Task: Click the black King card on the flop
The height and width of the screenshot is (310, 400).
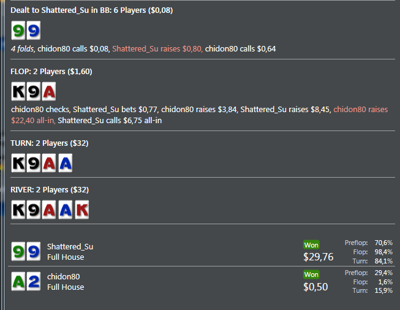Action: (x=18, y=92)
